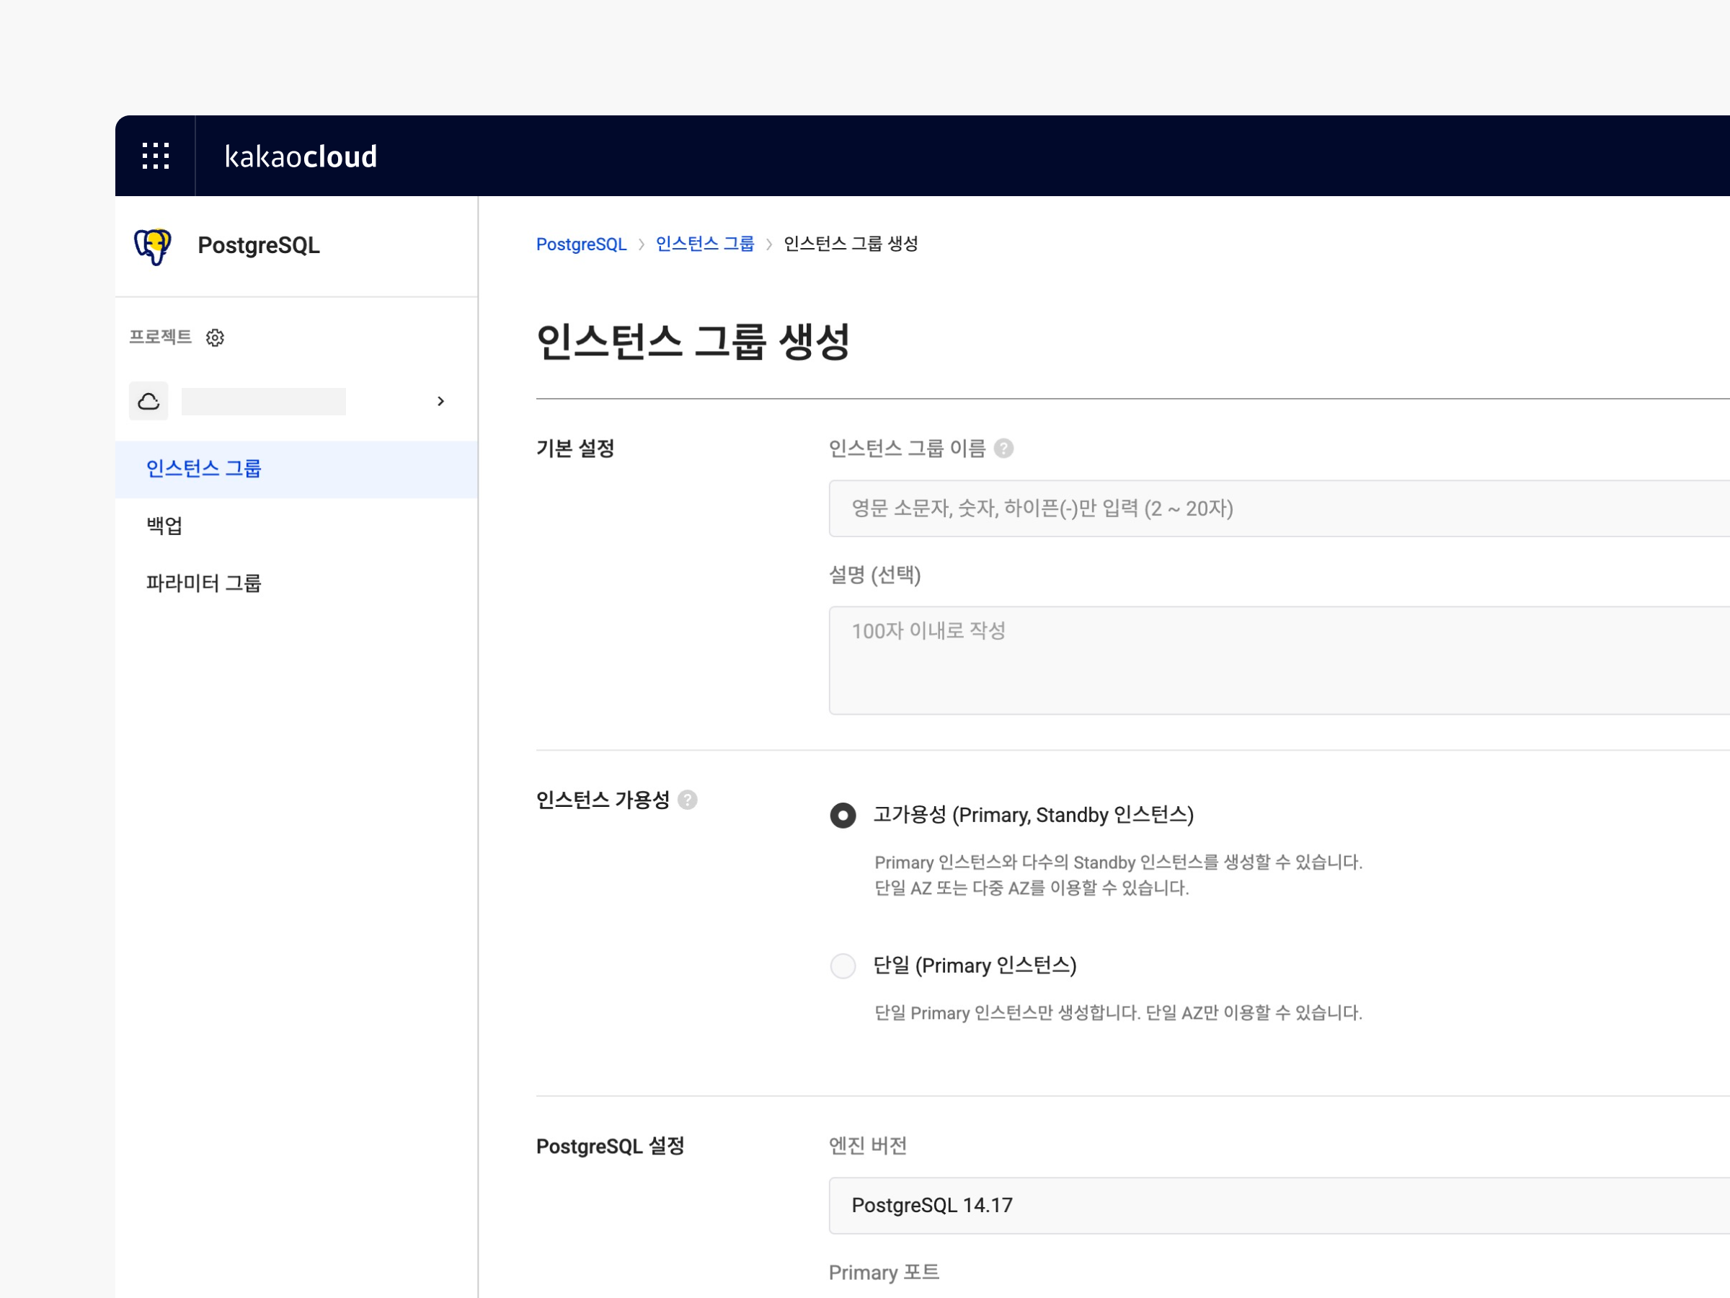Expand the project selector chevron
The image size is (1730, 1298).
click(x=440, y=402)
